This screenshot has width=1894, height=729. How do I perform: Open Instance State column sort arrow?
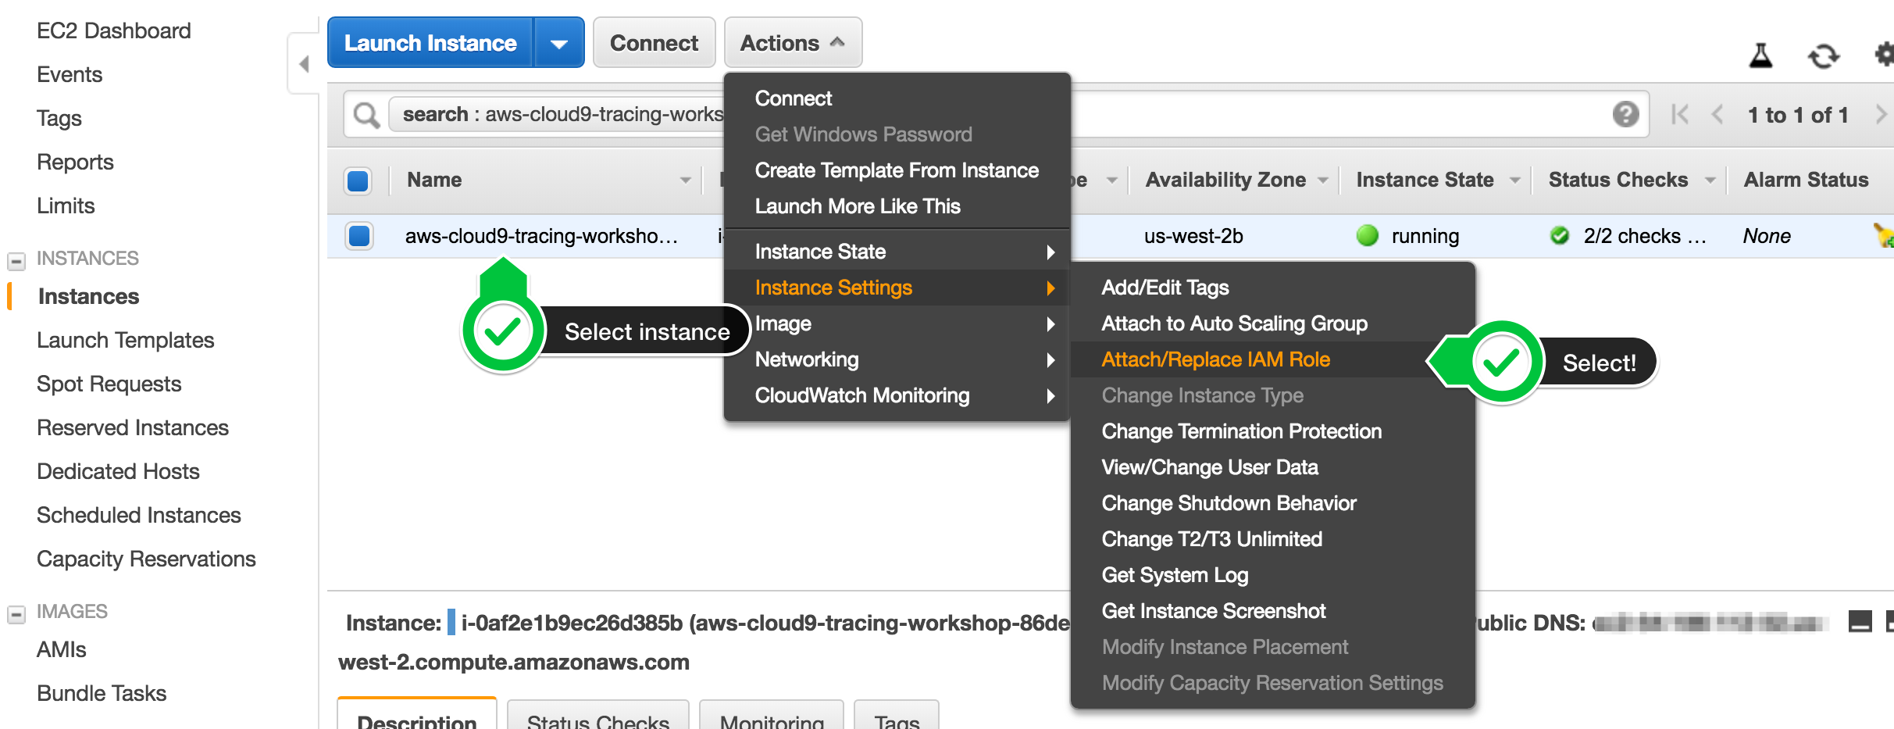point(1515,181)
